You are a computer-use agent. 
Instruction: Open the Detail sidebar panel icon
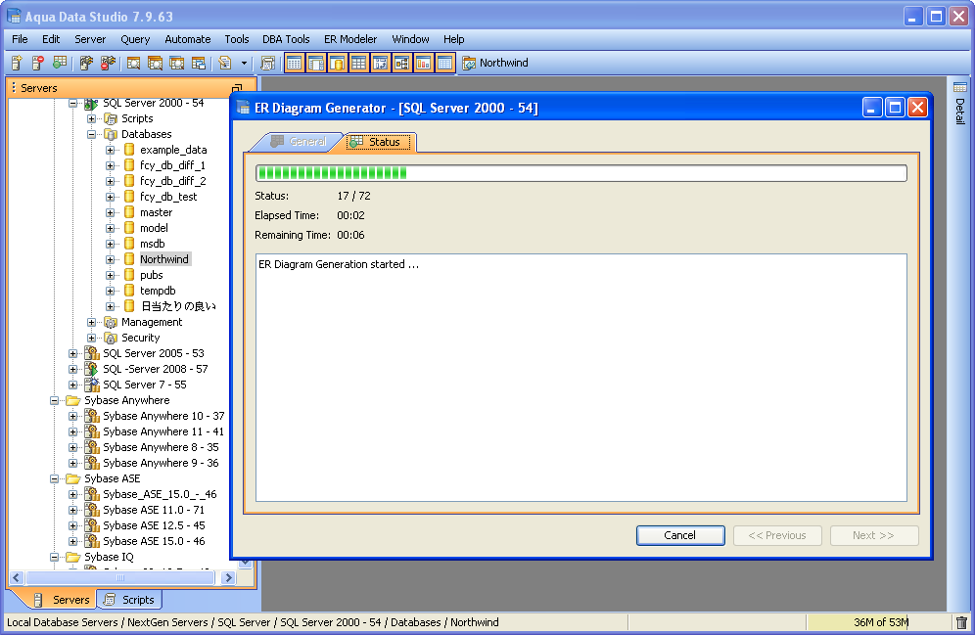point(960,87)
